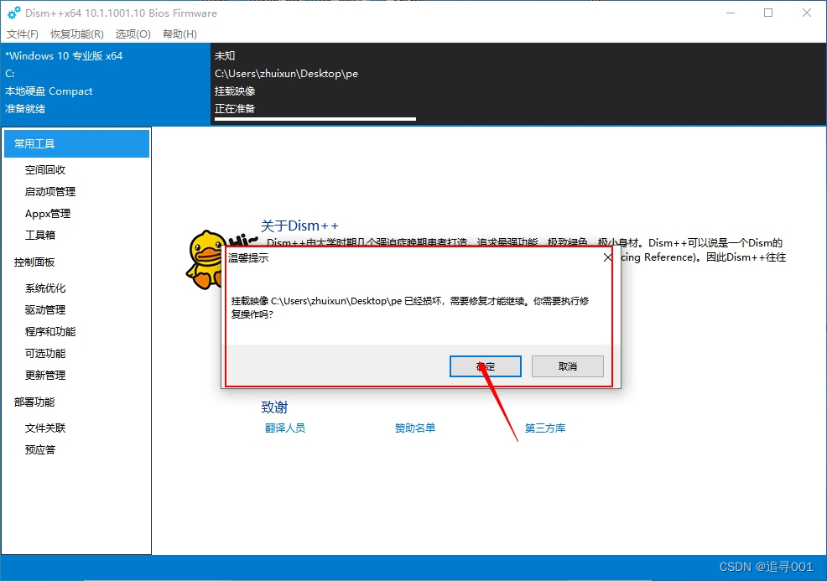Maximize the Dism++ window

(x=768, y=13)
